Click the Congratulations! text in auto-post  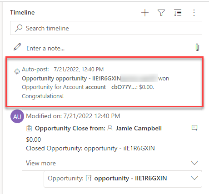pyautogui.click(x=43, y=96)
